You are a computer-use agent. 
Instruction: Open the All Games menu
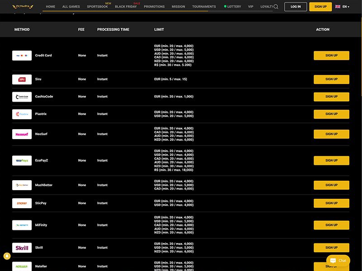click(71, 7)
